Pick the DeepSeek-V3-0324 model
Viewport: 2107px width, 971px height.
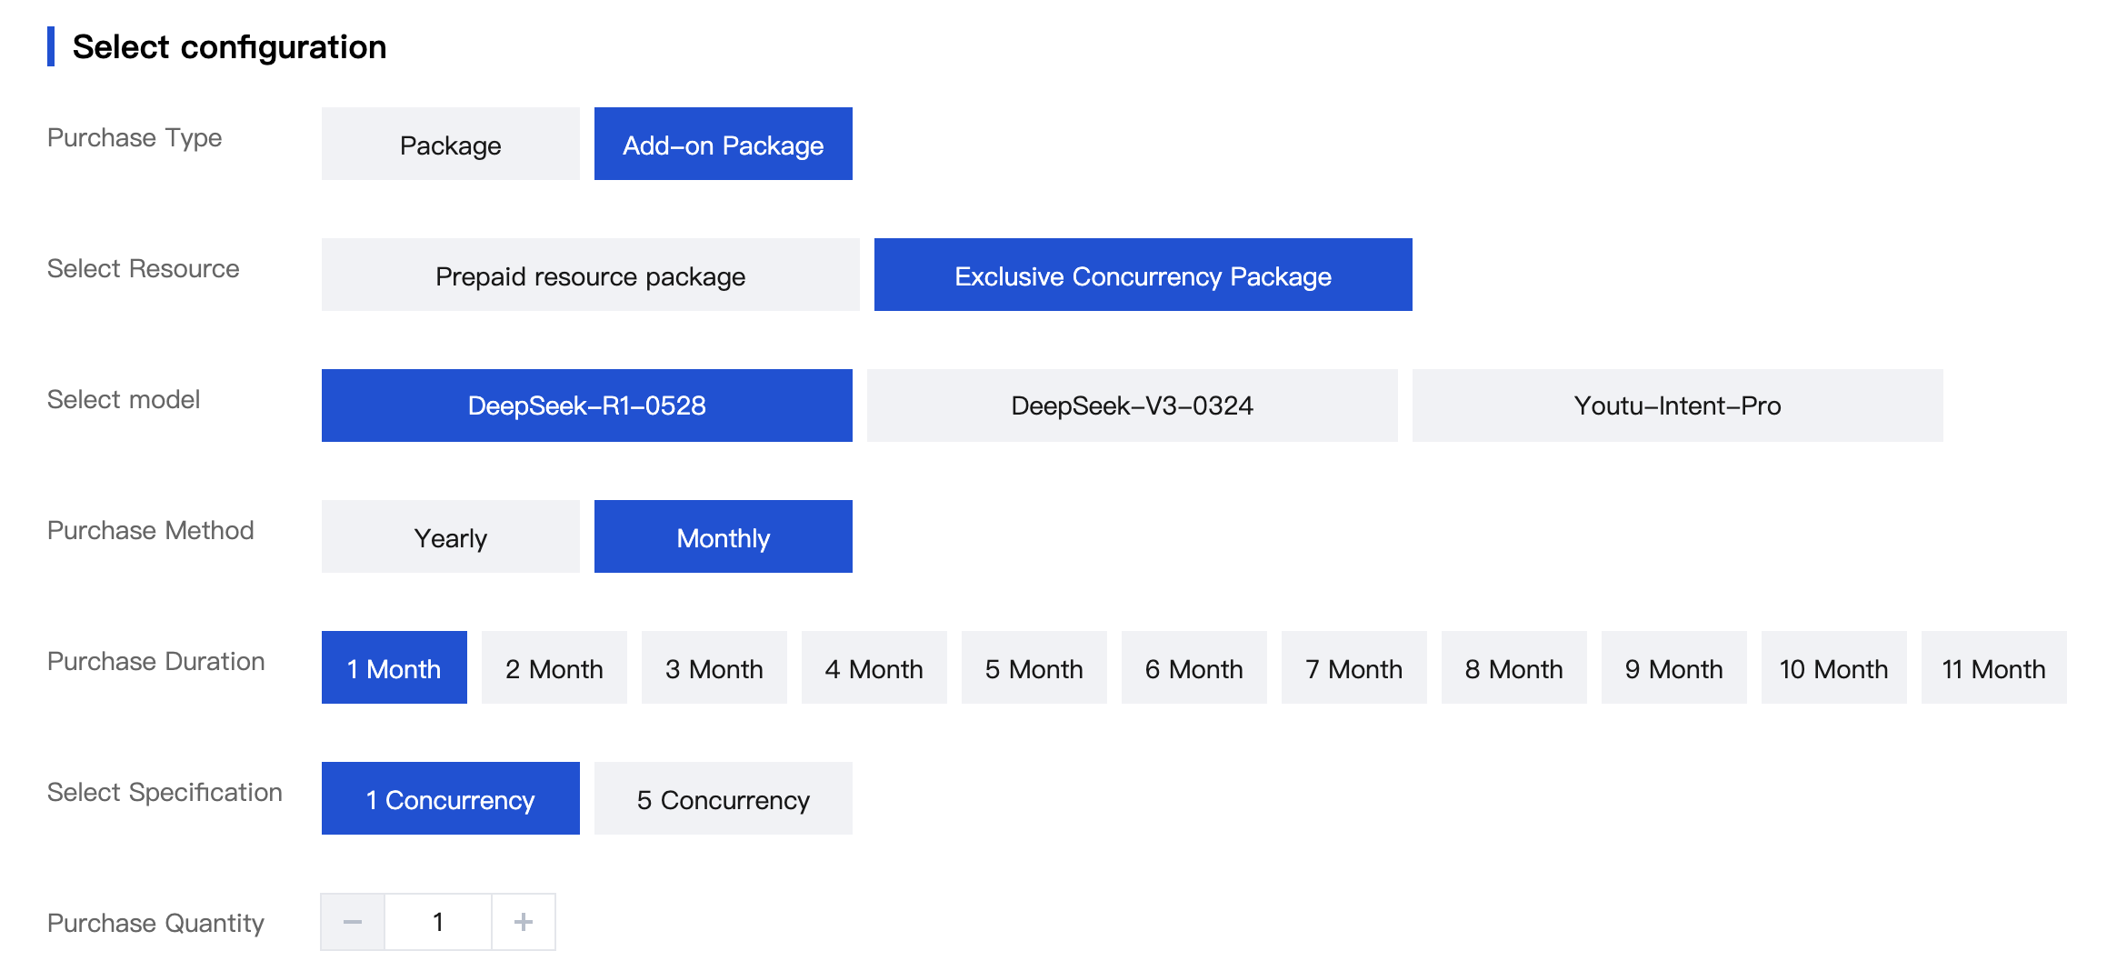(x=1132, y=405)
